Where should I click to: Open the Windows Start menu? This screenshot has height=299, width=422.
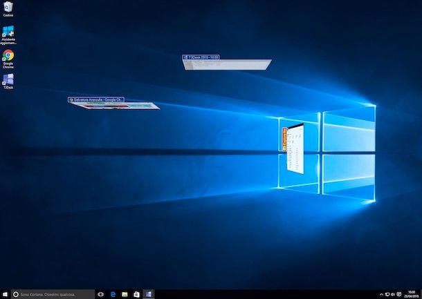5,294
